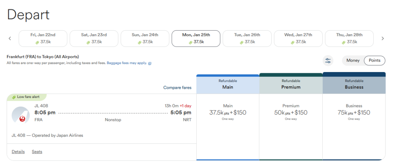The width and height of the screenshot is (395, 166).
Task: Select Sat, Jan 23rd date
Action: point(94,38)
